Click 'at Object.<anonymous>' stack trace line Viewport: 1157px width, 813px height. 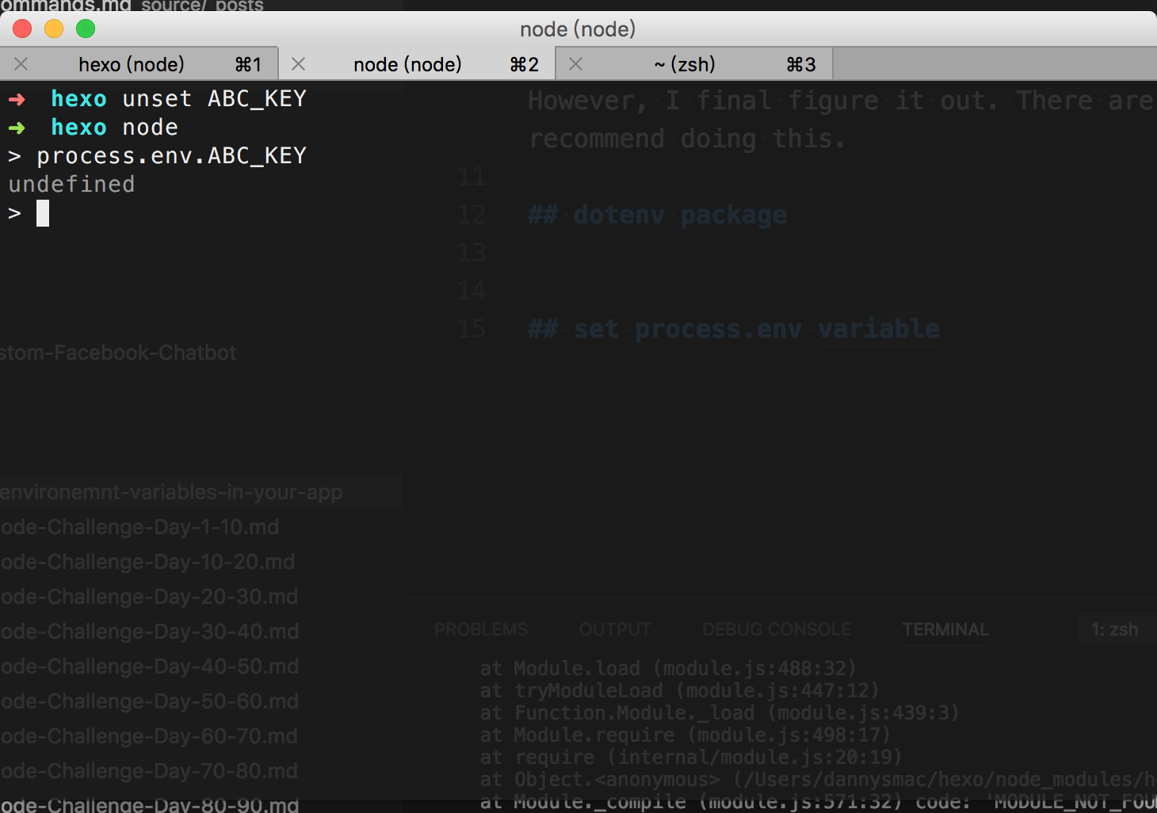point(818,780)
